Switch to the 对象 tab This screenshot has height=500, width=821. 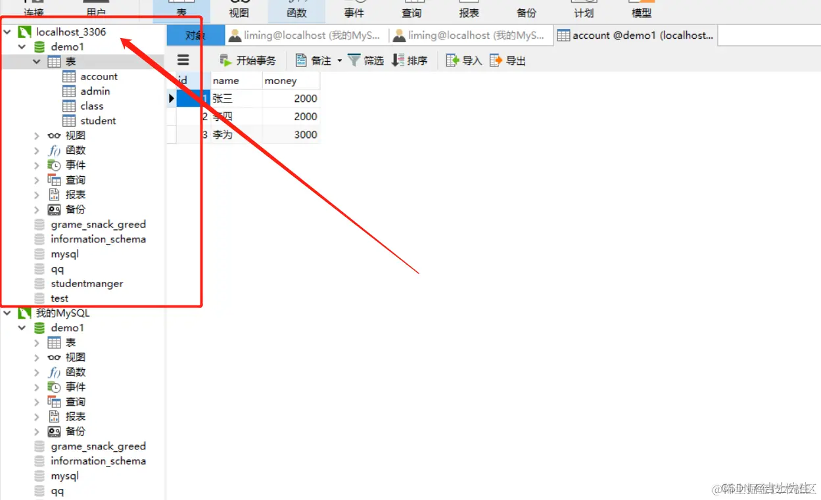click(196, 35)
